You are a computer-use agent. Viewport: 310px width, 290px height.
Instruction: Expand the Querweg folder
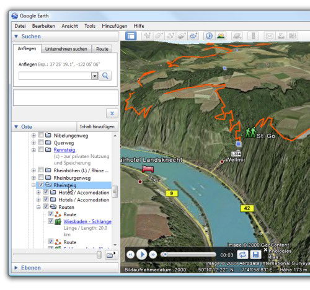click(33, 143)
